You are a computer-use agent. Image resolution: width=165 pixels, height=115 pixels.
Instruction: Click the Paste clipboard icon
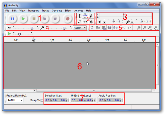tap(104, 28)
